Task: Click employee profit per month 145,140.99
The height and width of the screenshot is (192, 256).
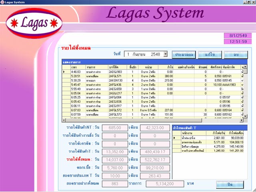Action: click(234, 146)
